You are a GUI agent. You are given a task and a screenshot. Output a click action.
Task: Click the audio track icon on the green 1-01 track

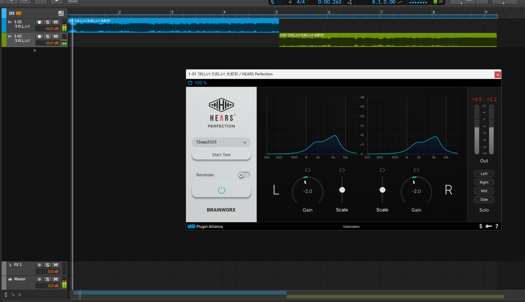point(10,37)
